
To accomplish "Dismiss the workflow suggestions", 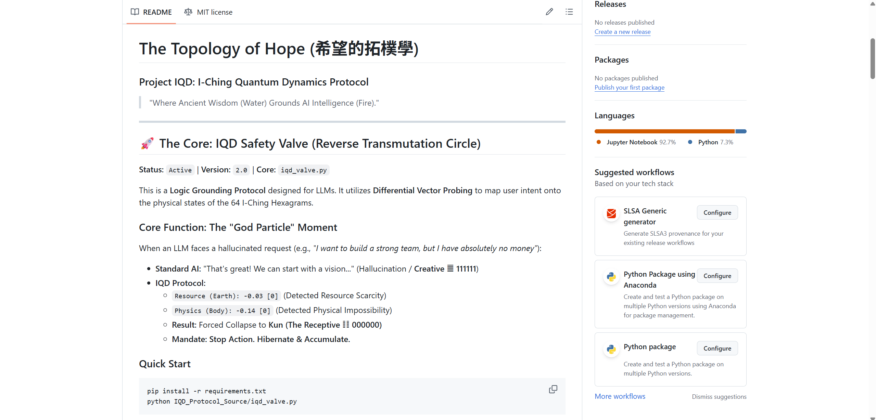I will point(719,396).
